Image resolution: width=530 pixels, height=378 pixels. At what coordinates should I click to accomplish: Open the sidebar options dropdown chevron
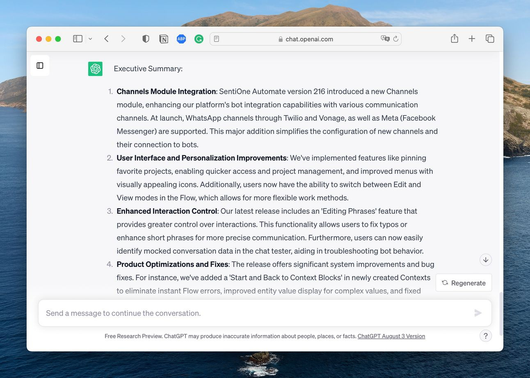click(90, 39)
